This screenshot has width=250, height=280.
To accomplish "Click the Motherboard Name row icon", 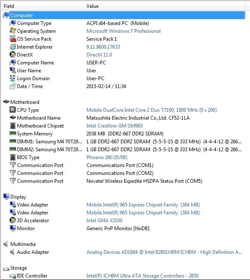I will pos(13,118).
